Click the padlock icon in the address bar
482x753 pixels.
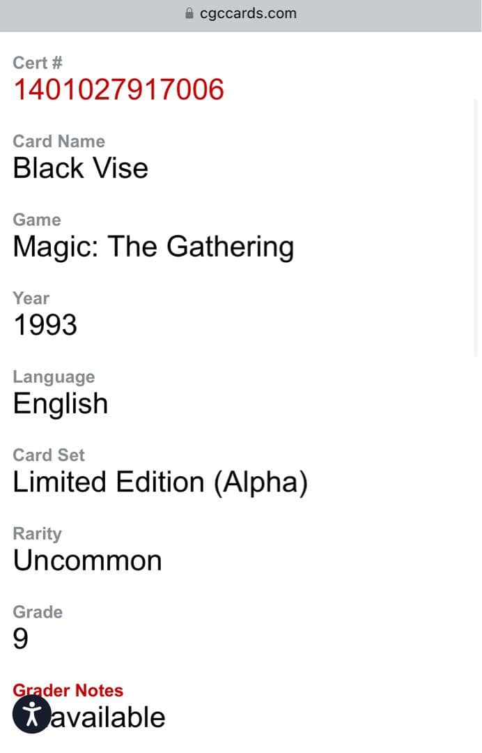188,13
